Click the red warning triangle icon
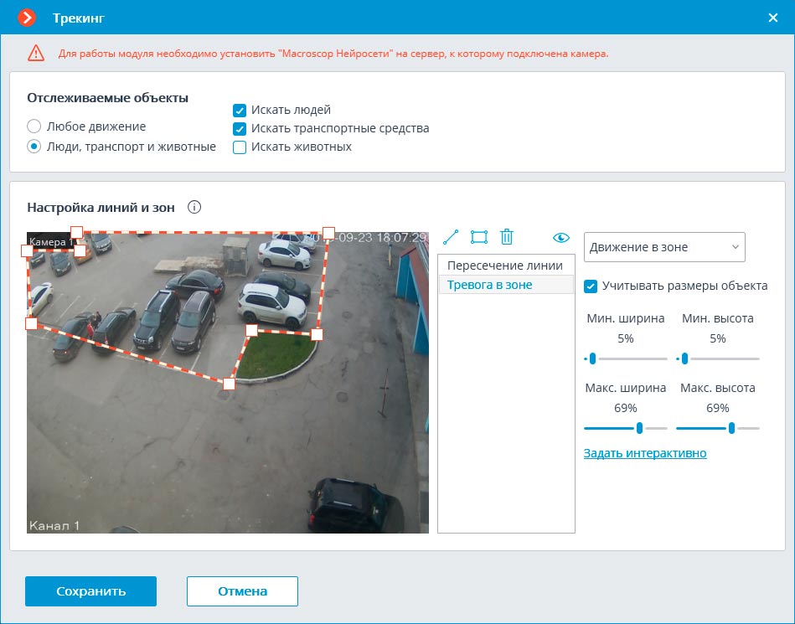 (x=36, y=53)
